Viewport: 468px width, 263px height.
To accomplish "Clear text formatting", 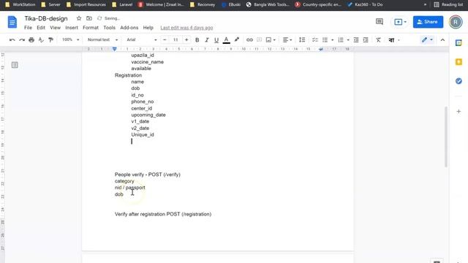I will 378,40.
